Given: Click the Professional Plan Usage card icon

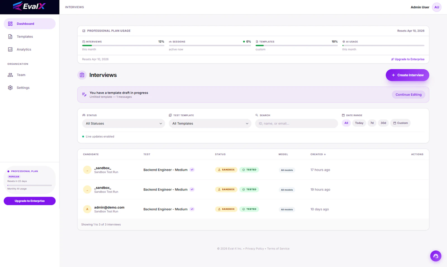Looking at the screenshot, I should pos(84,31).
